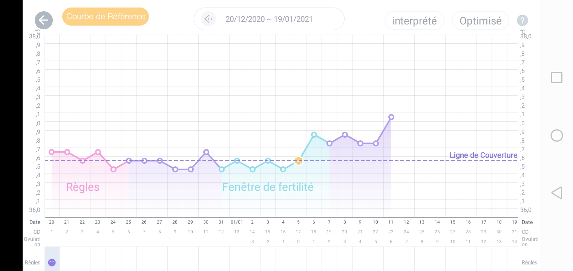The width and height of the screenshot is (573, 271).
Task: Click the 01/01 date label
Action: coord(237,222)
